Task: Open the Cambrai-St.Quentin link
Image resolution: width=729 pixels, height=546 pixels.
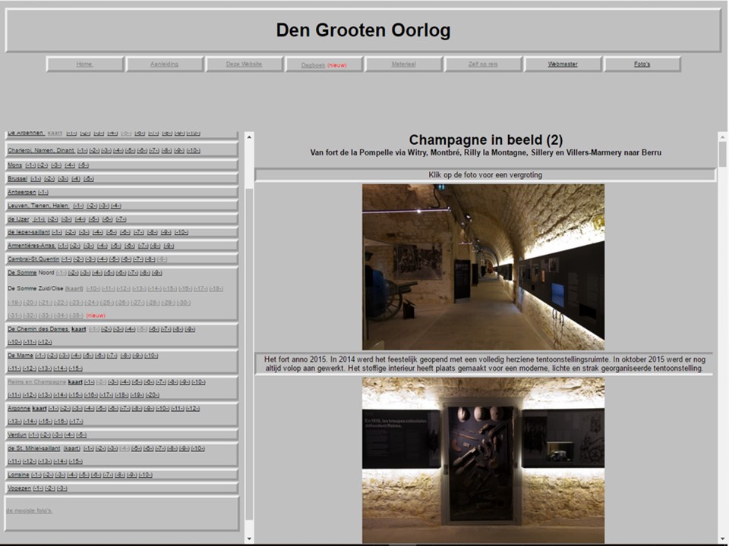Action: point(33,259)
